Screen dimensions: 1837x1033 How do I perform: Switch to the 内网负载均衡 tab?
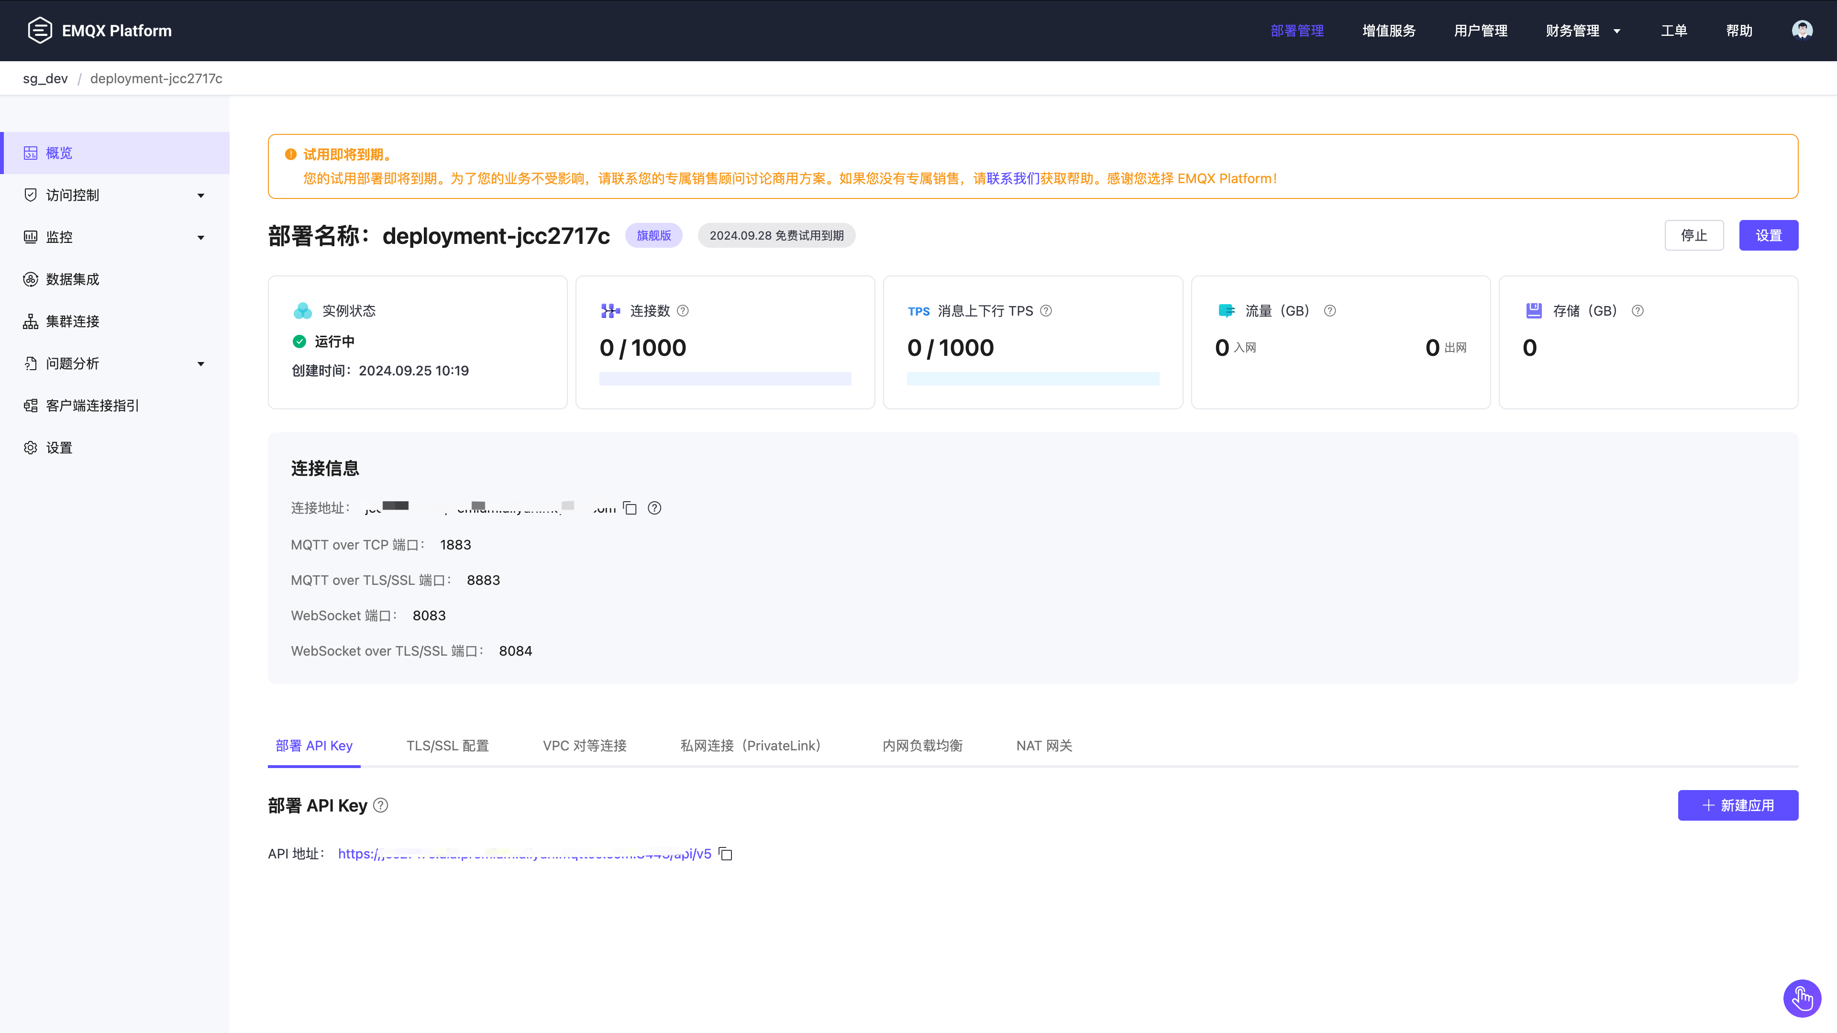pyautogui.click(x=922, y=746)
